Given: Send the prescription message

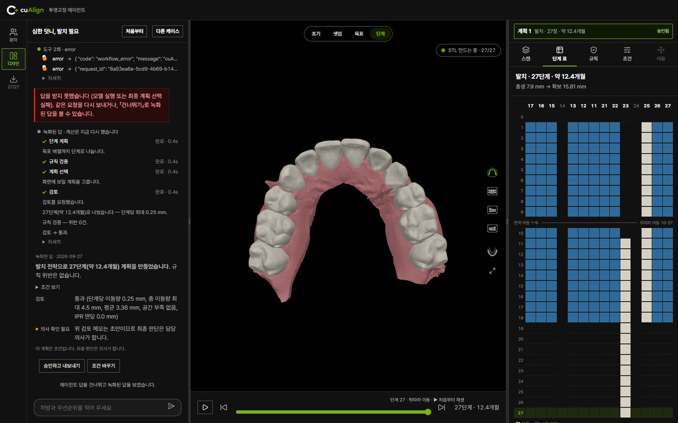Looking at the screenshot, I should tap(171, 407).
